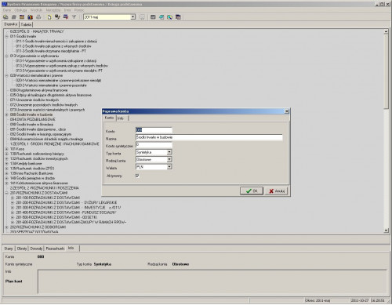
Task: Select tree row 030-Długoterminowe aktywa finansowe
Action: (38, 90)
